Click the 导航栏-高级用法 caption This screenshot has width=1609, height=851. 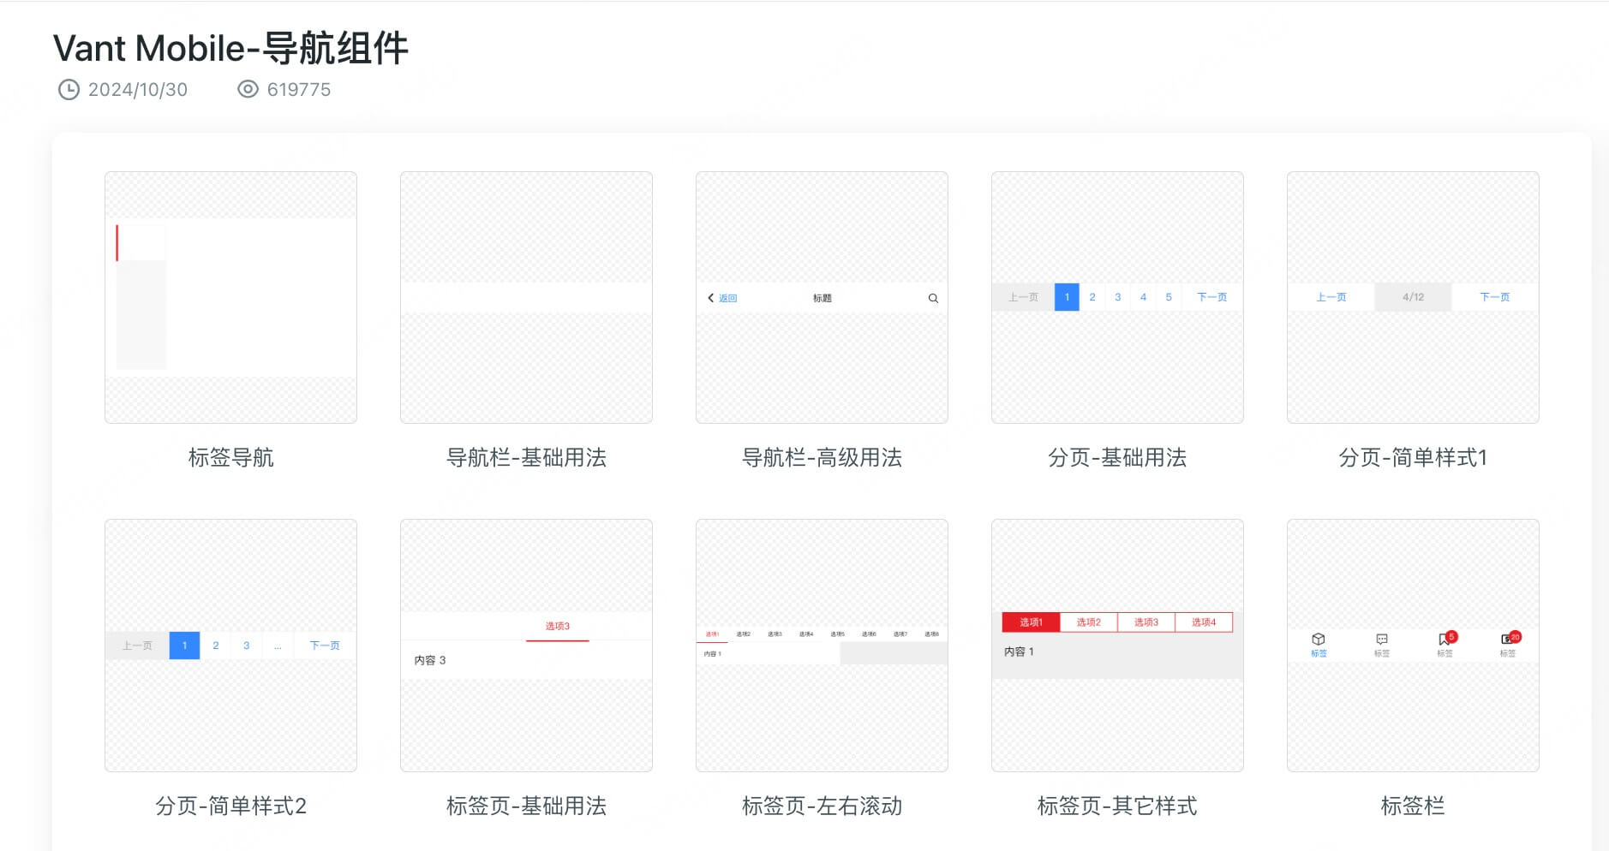[x=822, y=458]
